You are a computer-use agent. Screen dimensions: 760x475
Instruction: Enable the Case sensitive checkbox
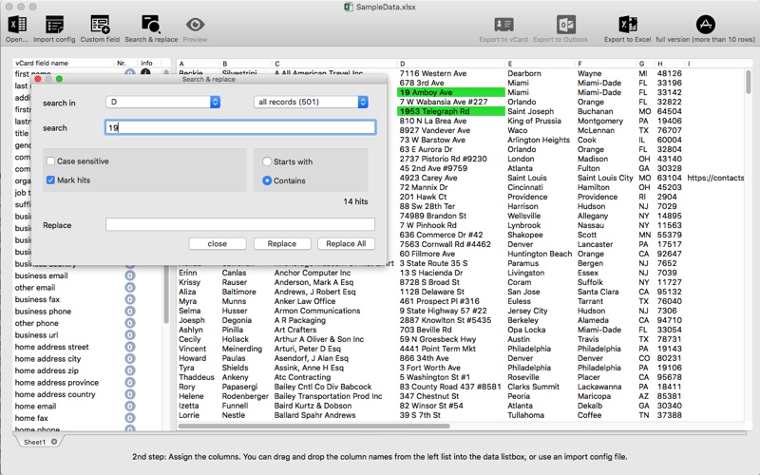50,161
